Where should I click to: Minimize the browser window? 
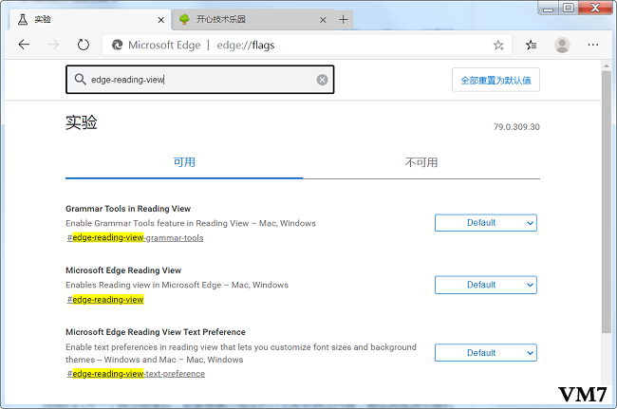548,8
